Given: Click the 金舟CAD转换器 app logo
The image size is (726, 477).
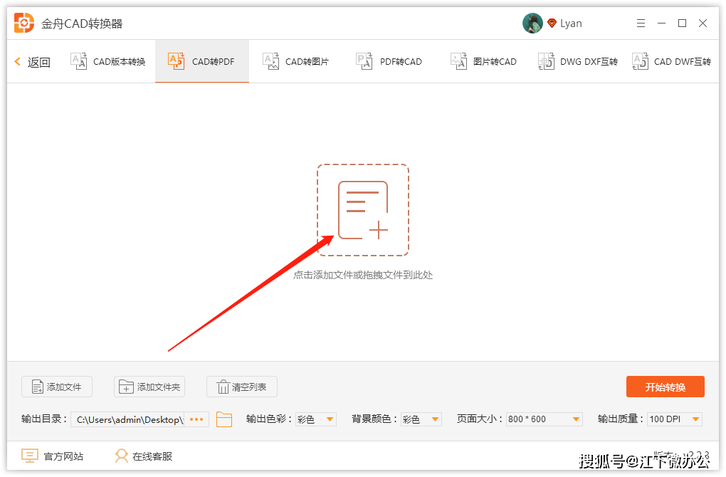Looking at the screenshot, I should [x=24, y=23].
